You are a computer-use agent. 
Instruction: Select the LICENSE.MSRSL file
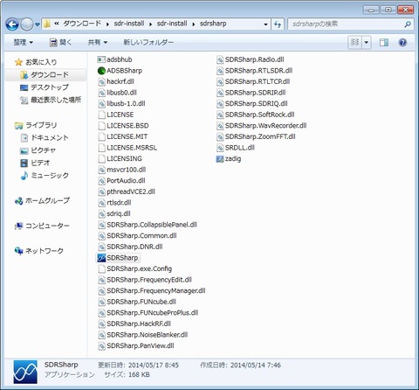click(127, 148)
